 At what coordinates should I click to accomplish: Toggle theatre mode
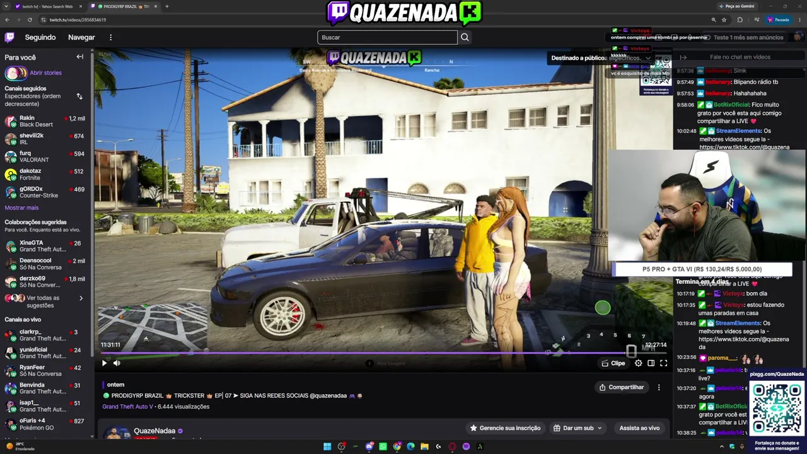[651, 363]
